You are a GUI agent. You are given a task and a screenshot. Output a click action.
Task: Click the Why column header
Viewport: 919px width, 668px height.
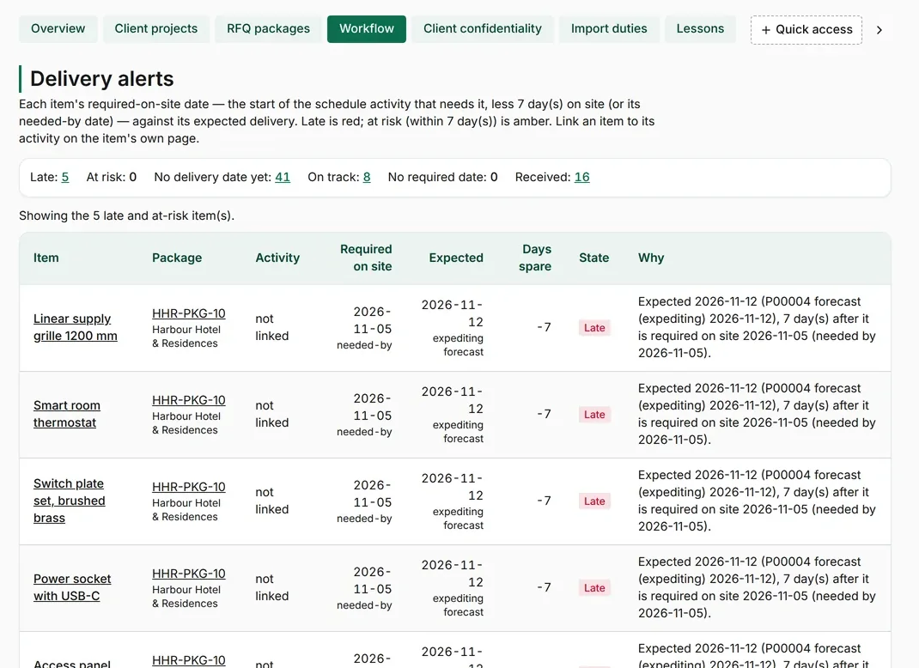pyautogui.click(x=650, y=258)
